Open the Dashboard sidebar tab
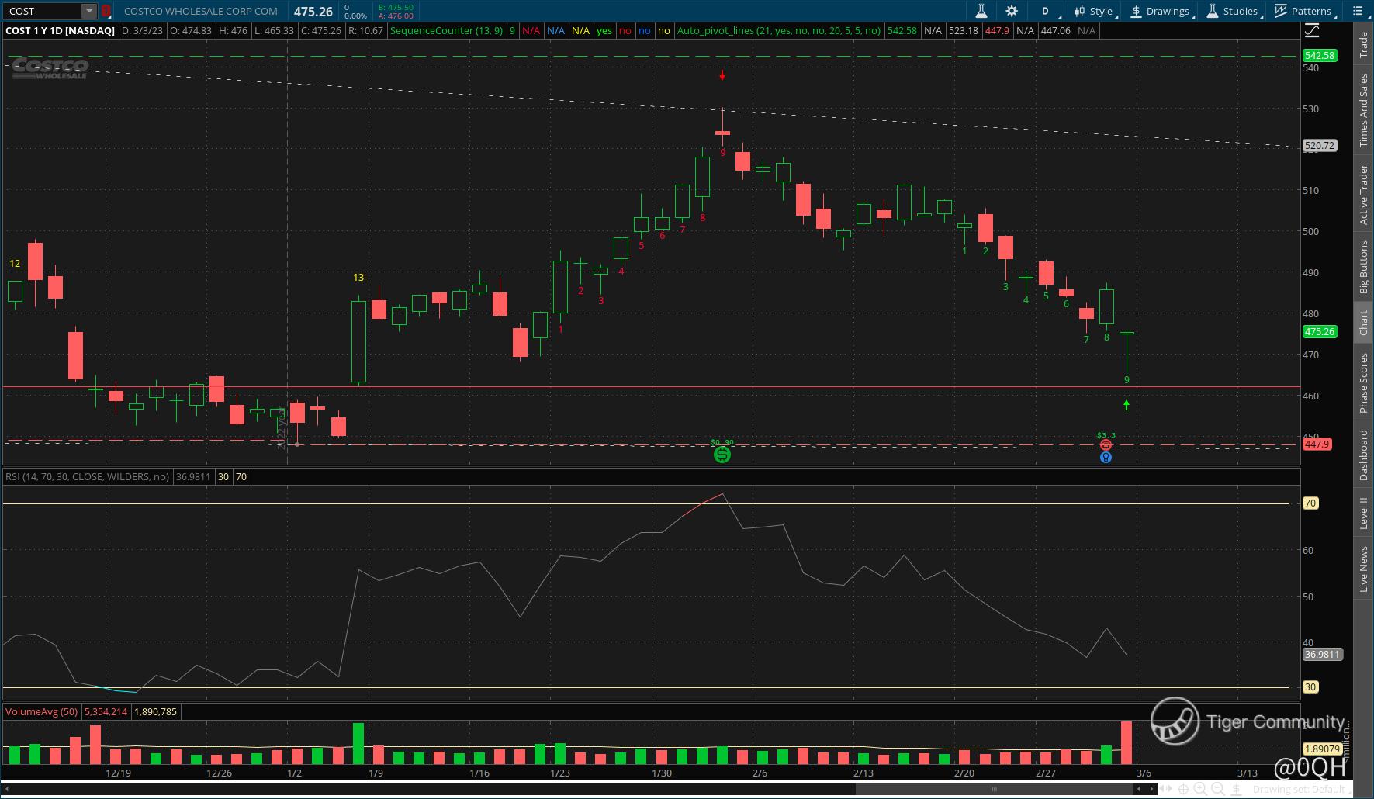1374x799 pixels. [1363, 455]
